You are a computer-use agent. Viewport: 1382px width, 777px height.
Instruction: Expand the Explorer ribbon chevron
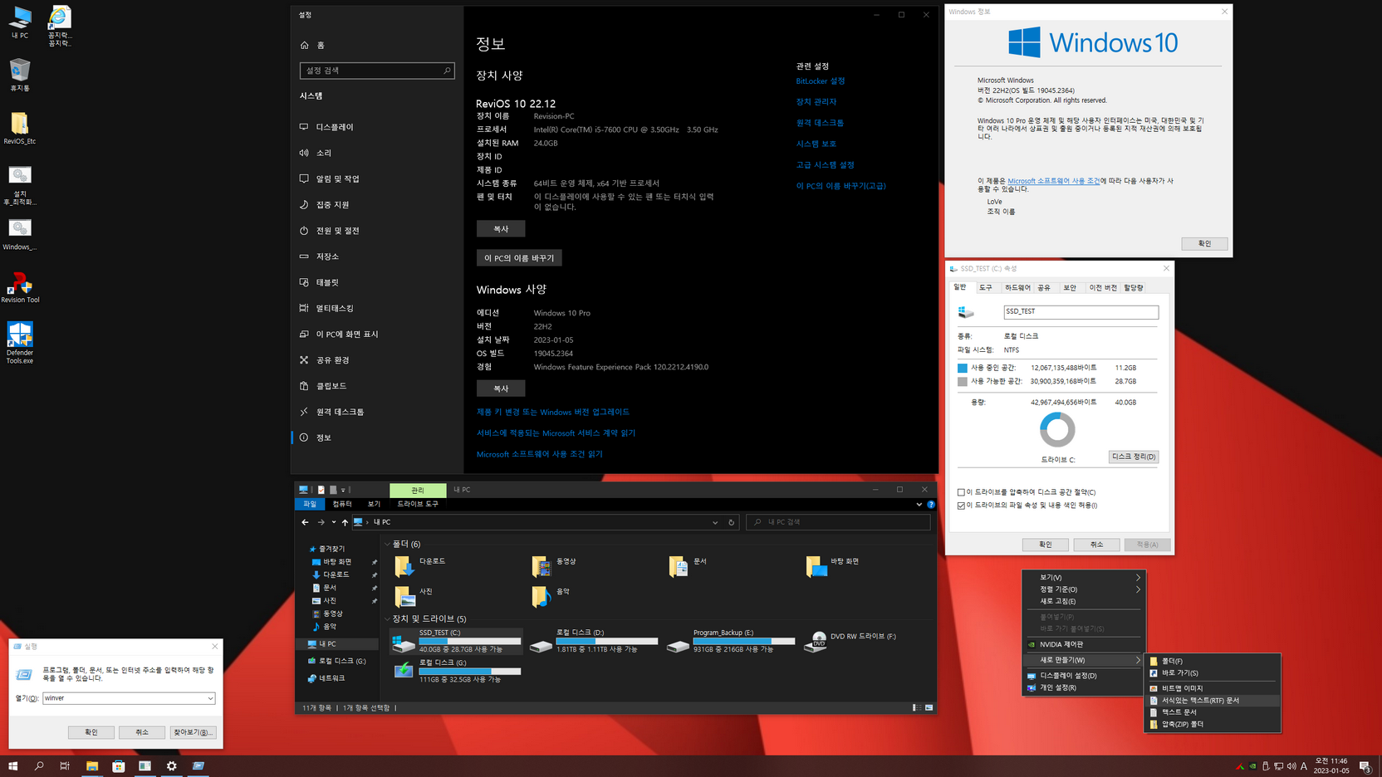919,504
